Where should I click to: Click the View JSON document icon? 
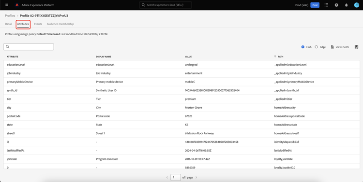pos(332,47)
